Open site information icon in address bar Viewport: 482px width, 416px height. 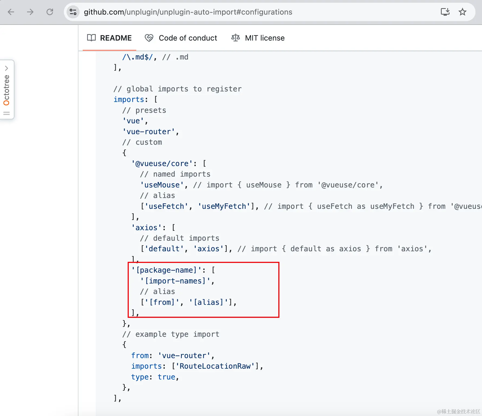point(73,12)
